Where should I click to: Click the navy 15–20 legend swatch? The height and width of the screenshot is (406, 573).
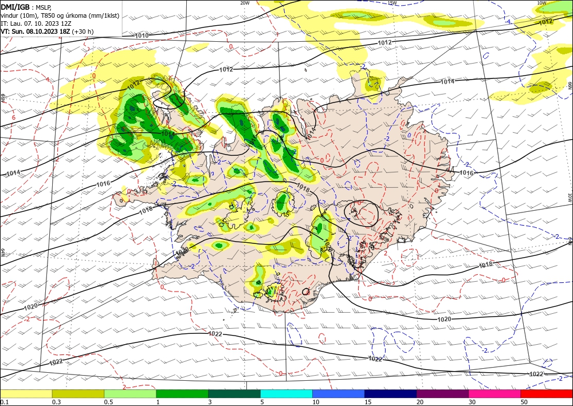point(391,393)
